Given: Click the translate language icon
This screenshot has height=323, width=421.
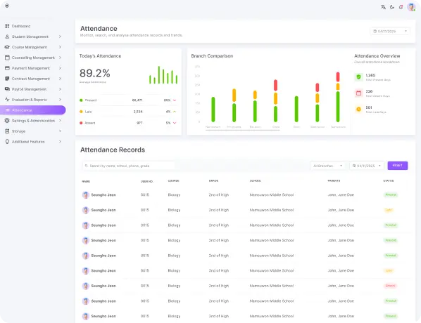Looking at the screenshot, I should click(383, 7).
